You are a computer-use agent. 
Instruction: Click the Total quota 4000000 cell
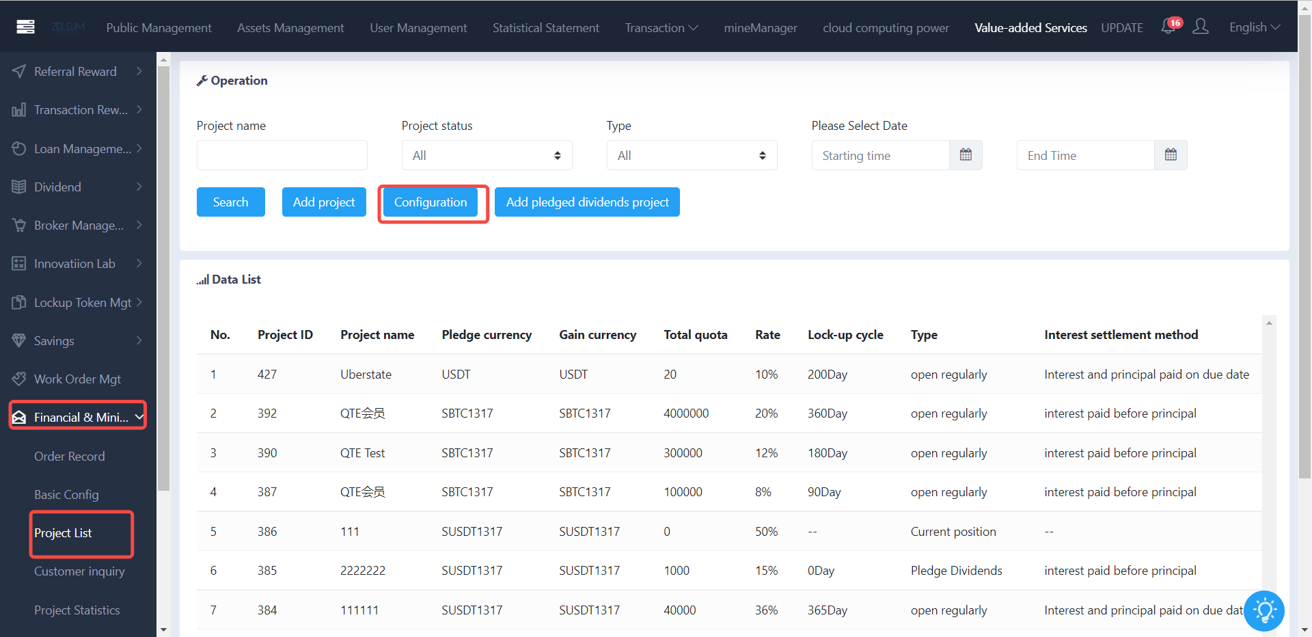tap(686, 413)
